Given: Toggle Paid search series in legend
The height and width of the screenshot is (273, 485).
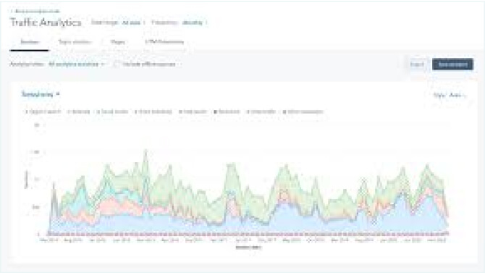Looking at the screenshot, I should click(x=193, y=112).
